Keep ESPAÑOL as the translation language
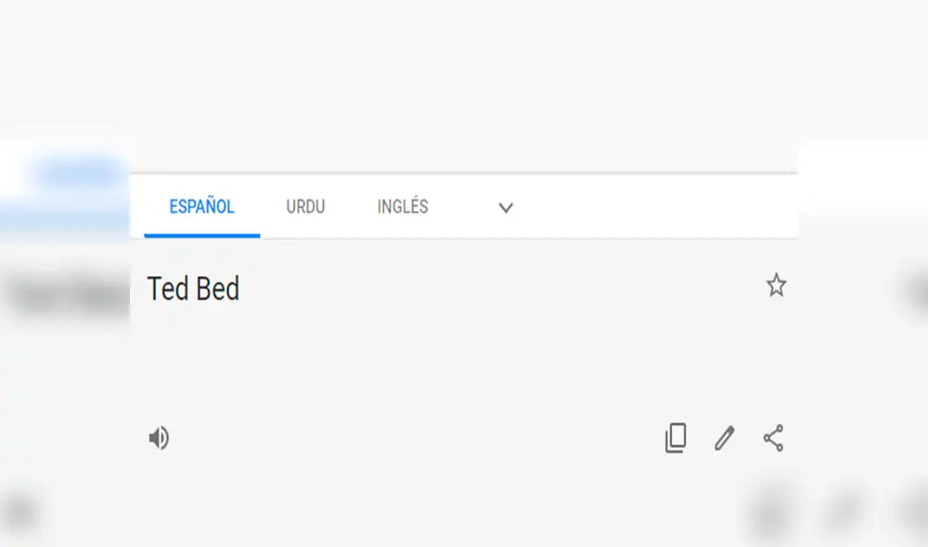The image size is (928, 547). 200,208
